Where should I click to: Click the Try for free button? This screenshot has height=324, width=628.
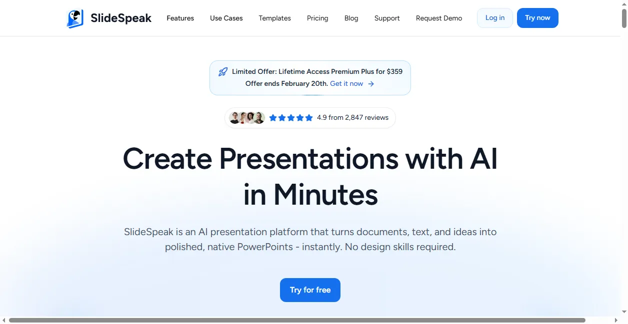(x=310, y=290)
